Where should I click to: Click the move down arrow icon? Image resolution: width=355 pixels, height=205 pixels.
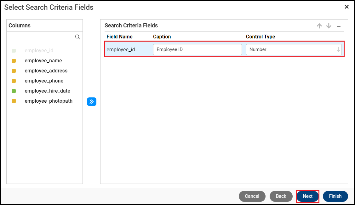point(329,26)
